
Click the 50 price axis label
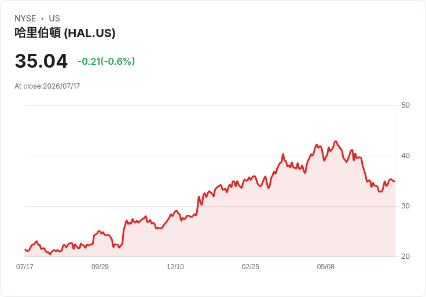(x=405, y=105)
